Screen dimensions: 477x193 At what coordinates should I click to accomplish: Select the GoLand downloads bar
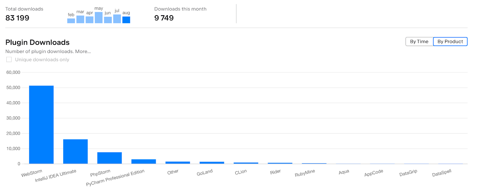coord(212,163)
